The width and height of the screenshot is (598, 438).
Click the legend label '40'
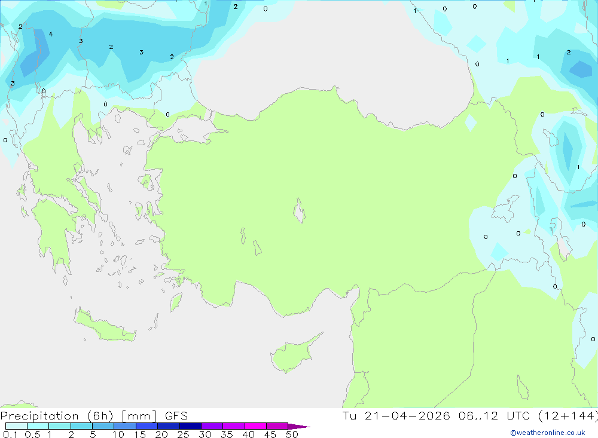[249, 434]
